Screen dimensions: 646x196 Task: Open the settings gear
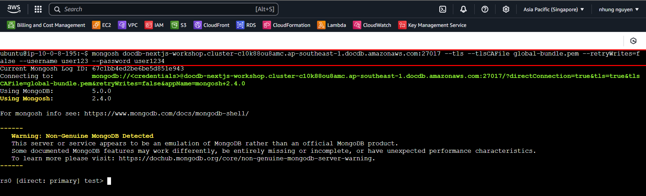click(506, 9)
